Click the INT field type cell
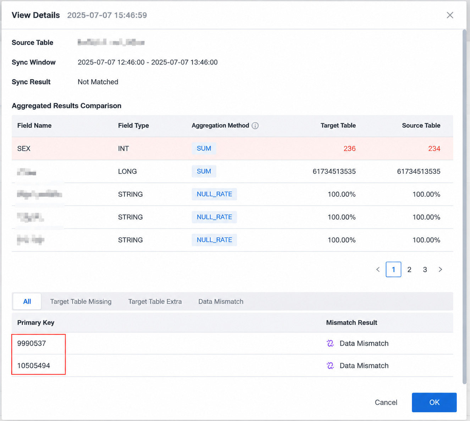This screenshot has width=470, height=421. click(123, 149)
